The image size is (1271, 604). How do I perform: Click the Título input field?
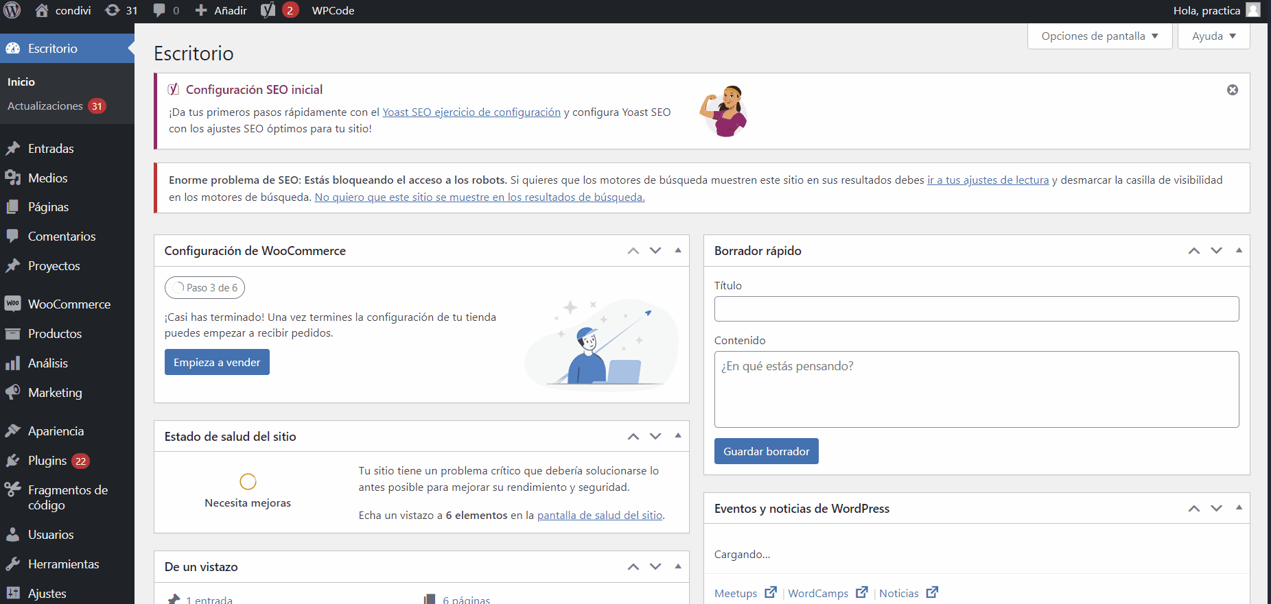976,309
